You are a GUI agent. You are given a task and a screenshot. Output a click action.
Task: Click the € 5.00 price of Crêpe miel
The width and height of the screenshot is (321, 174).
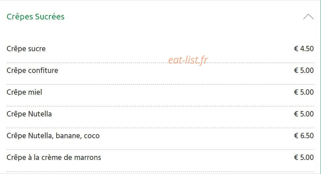click(304, 92)
